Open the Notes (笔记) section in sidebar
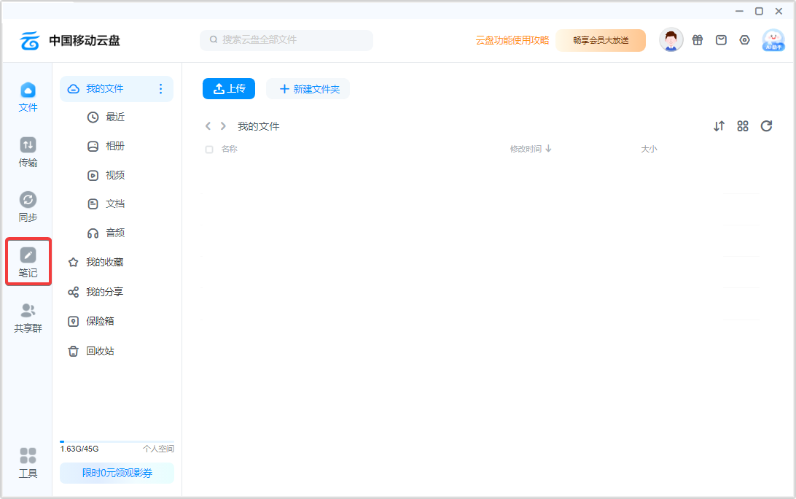The height and width of the screenshot is (499, 796). 28,261
